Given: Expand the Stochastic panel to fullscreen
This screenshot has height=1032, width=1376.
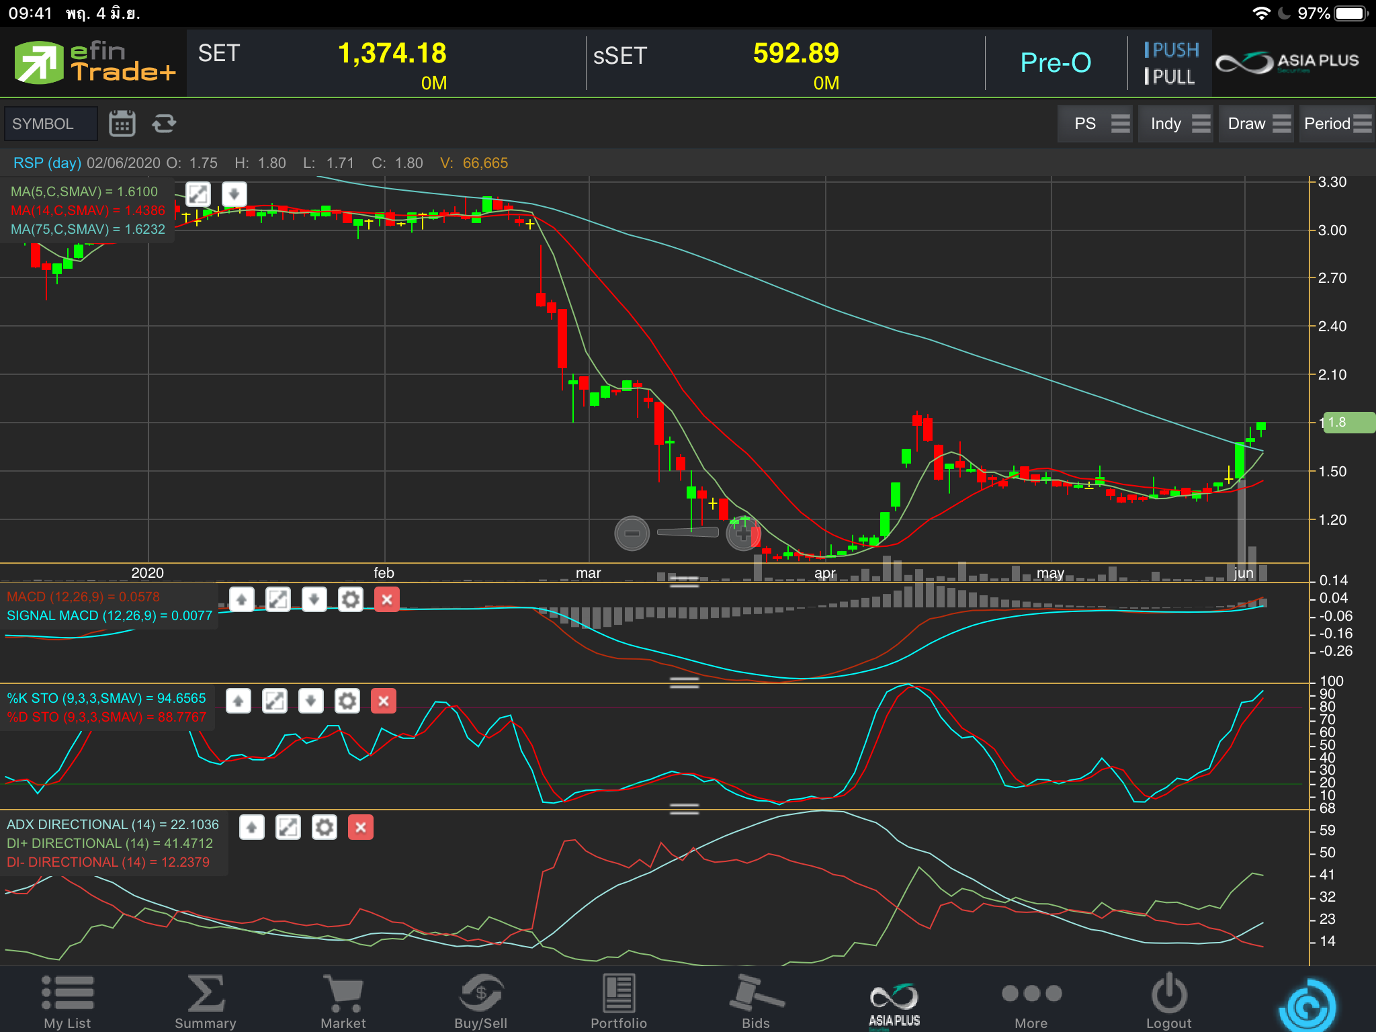Looking at the screenshot, I should pos(275,701).
